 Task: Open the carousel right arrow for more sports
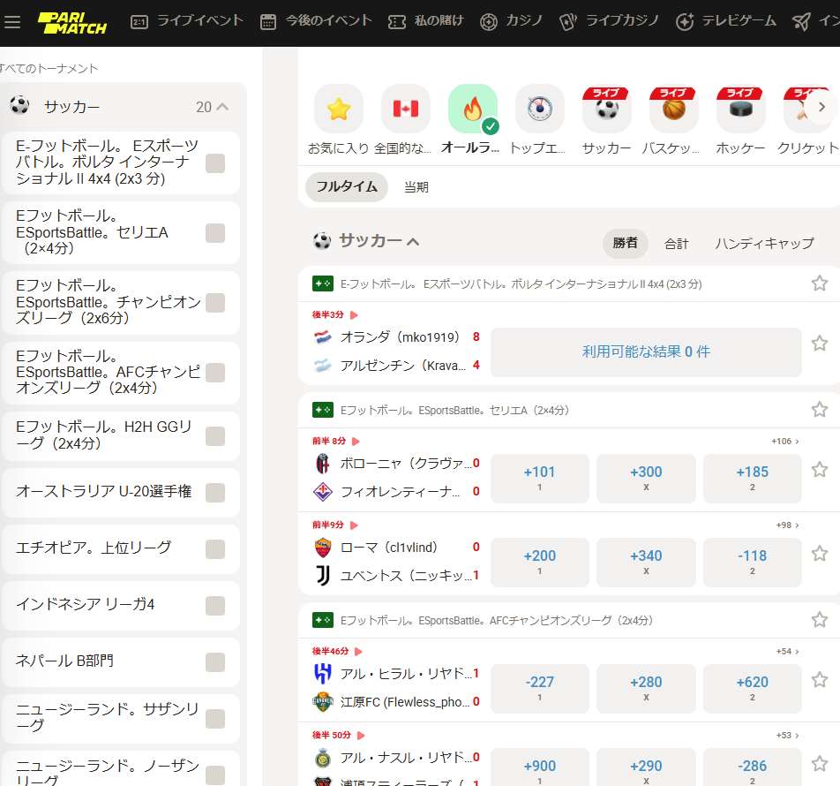pyautogui.click(x=821, y=106)
